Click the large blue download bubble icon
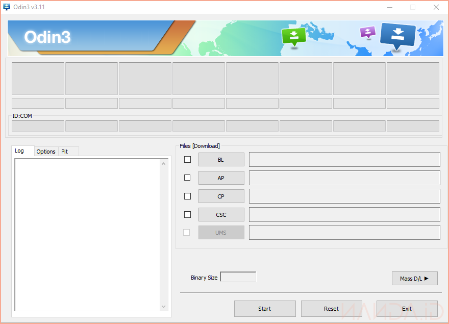The width and height of the screenshot is (449, 324). [398, 35]
